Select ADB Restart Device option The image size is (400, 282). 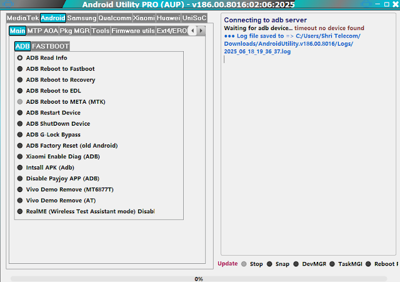(x=49, y=113)
